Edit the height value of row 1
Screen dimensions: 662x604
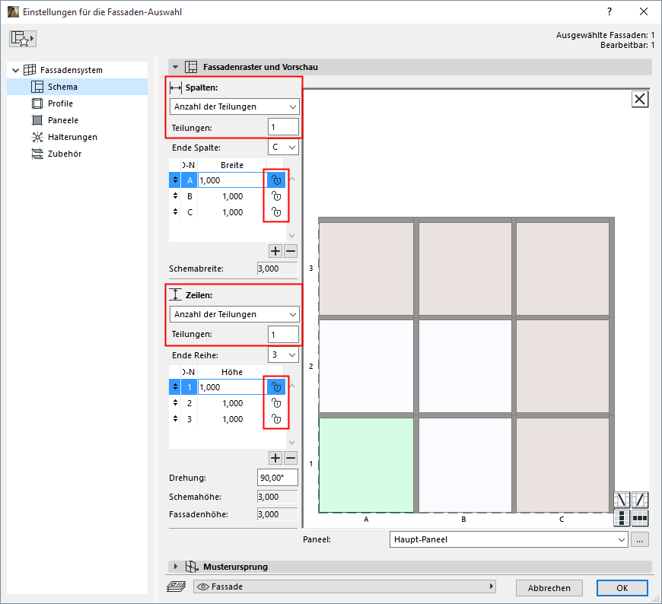[232, 387]
